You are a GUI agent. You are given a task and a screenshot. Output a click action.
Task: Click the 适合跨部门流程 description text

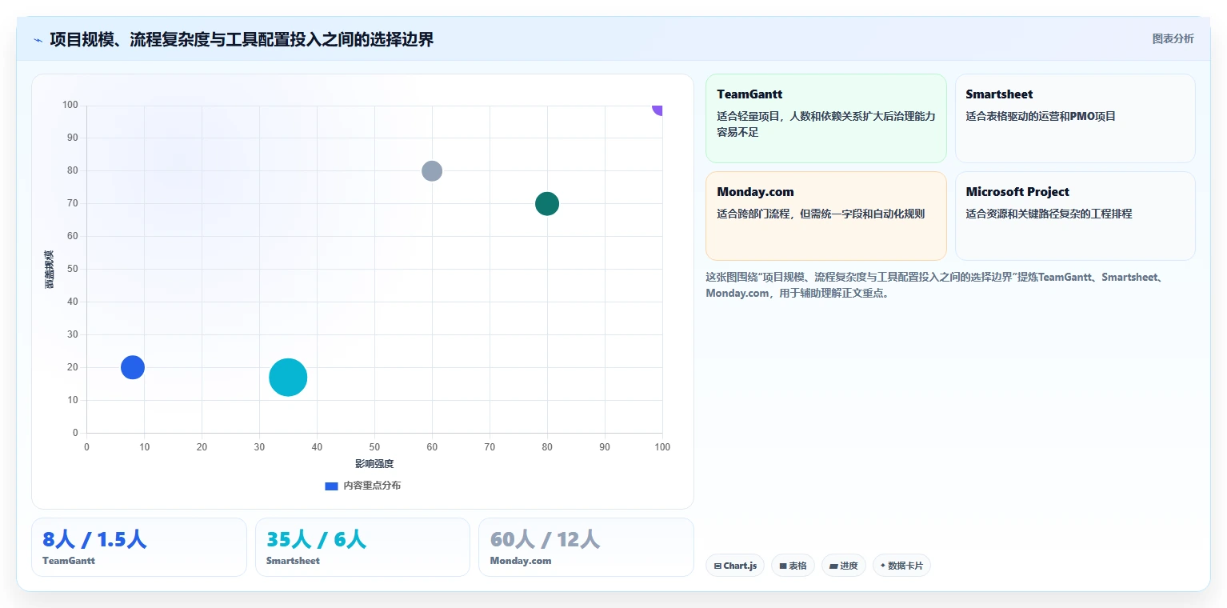[821, 214]
